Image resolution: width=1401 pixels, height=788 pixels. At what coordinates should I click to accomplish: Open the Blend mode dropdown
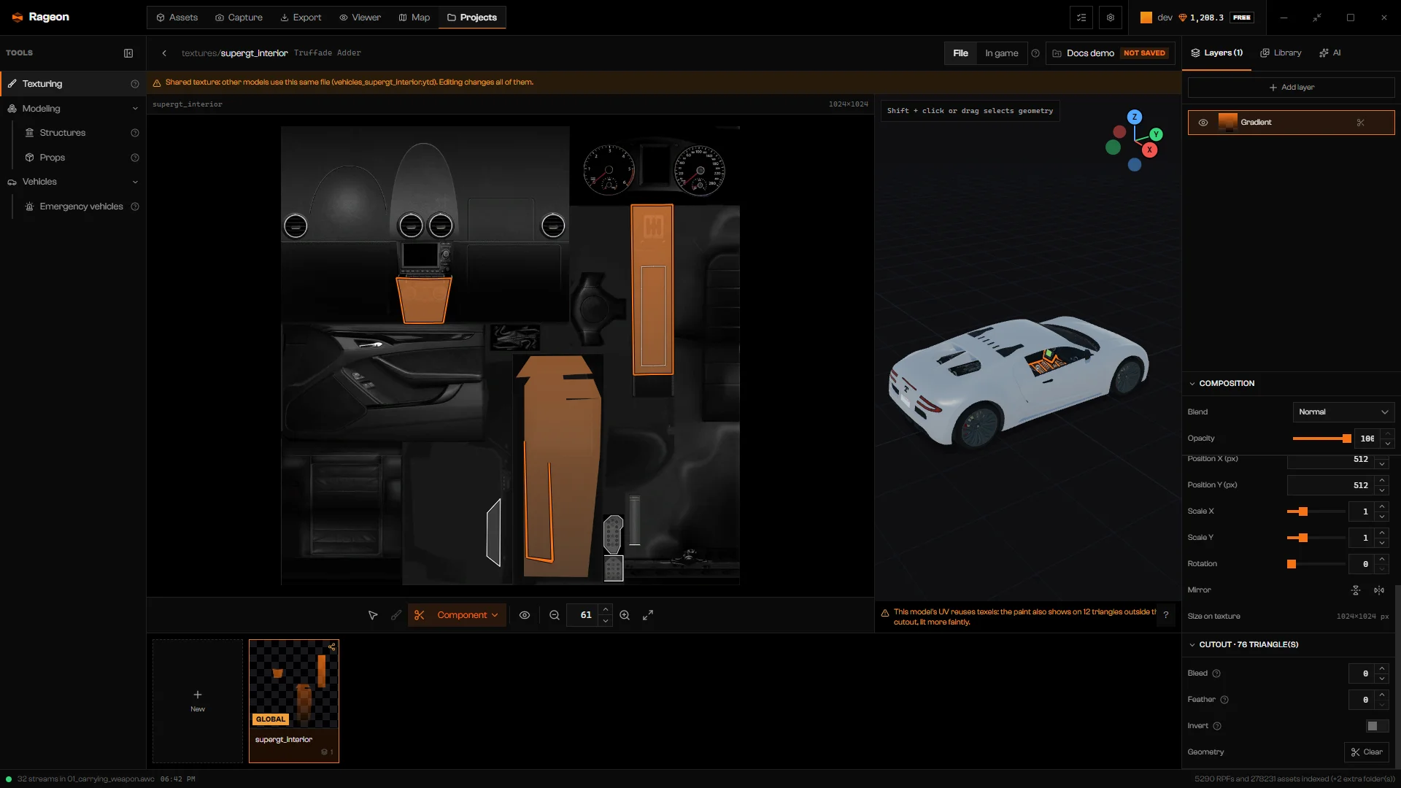pyautogui.click(x=1343, y=412)
